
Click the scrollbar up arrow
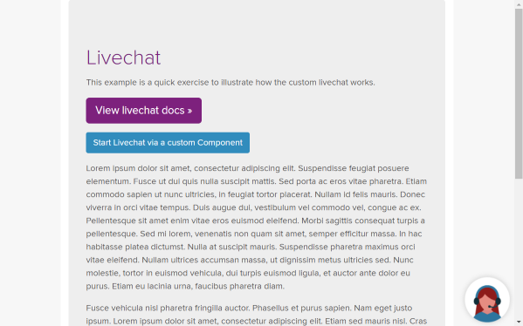[519, 4]
